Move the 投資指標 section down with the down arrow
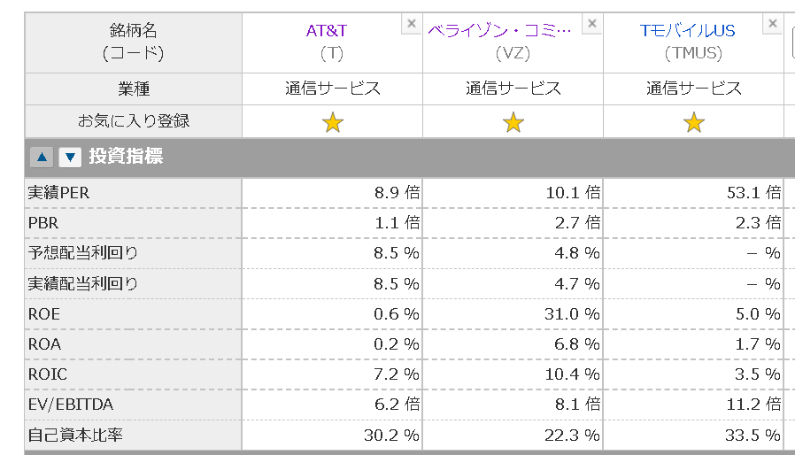Screen dimensions: 795x455 70,158
